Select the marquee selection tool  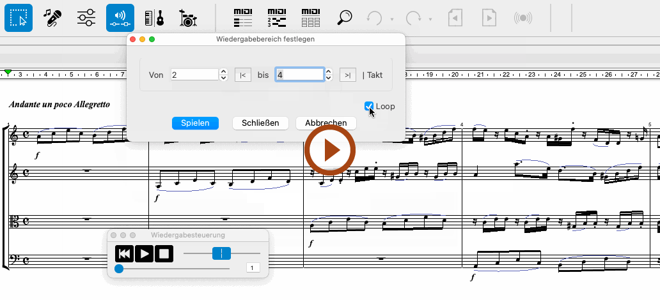(x=19, y=18)
